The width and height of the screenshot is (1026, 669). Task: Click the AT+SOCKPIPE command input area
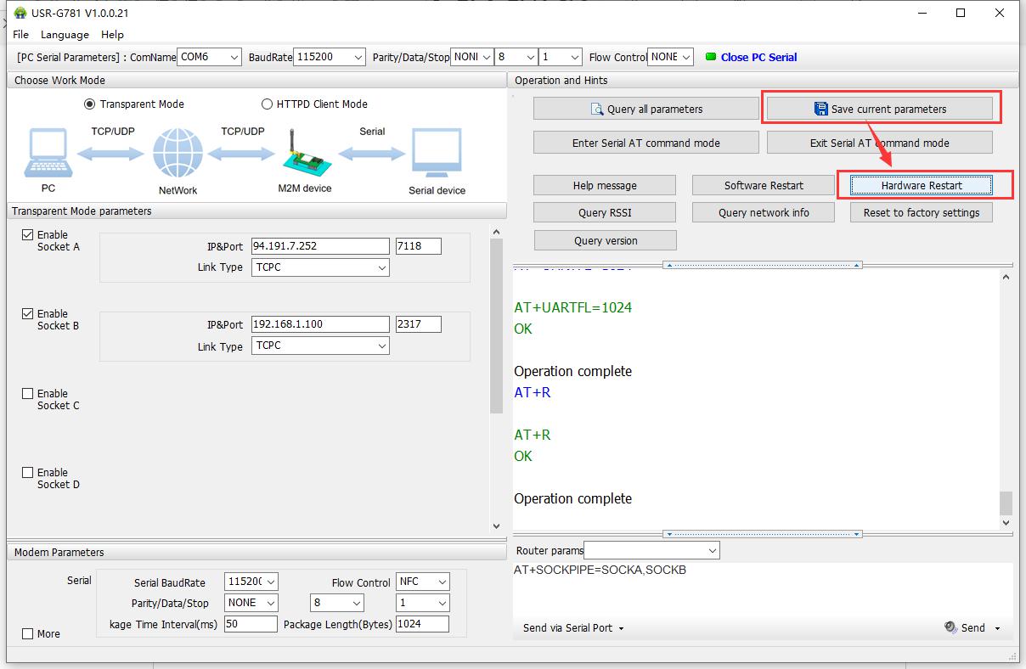(763, 589)
